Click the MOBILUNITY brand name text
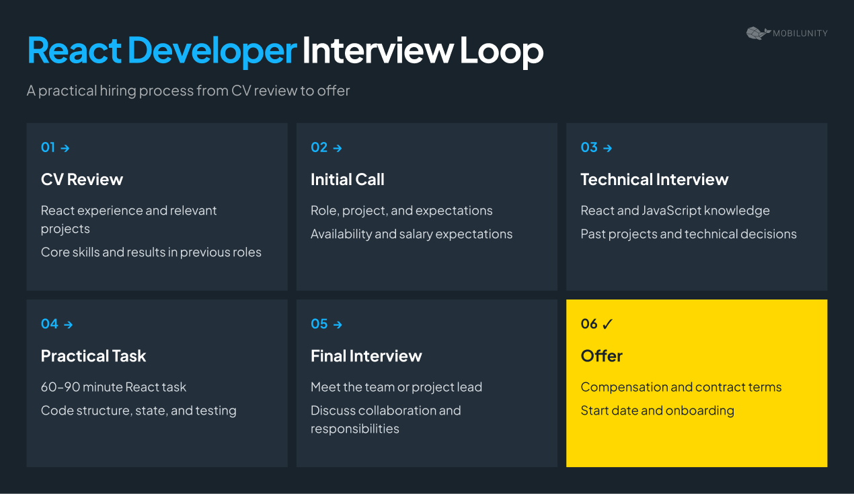This screenshot has width=854, height=494. tap(800, 33)
